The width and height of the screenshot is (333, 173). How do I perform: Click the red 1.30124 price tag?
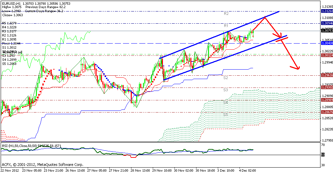click(327, 55)
